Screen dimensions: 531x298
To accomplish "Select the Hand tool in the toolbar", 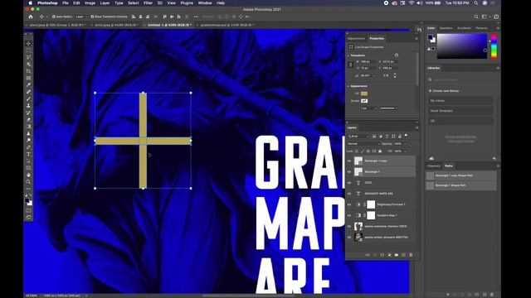I will click(28, 175).
